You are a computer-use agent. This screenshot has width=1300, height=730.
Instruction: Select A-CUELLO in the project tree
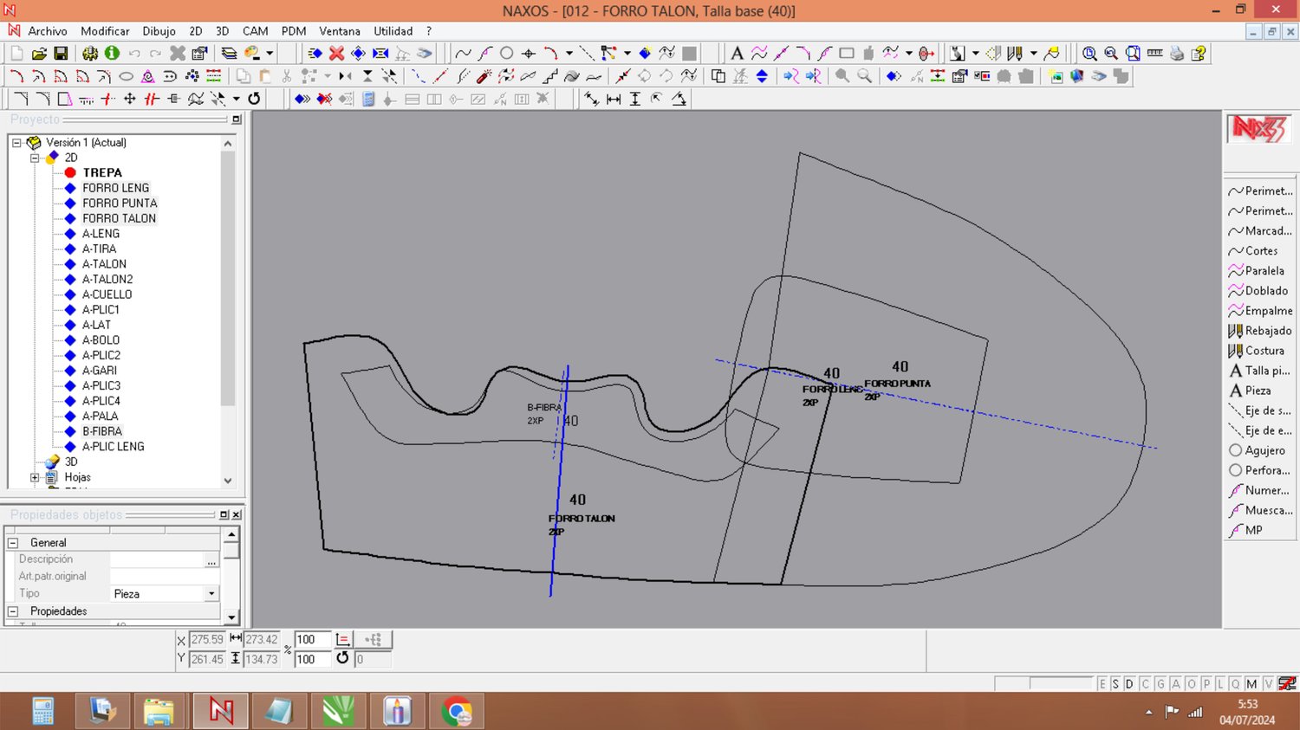(107, 294)
